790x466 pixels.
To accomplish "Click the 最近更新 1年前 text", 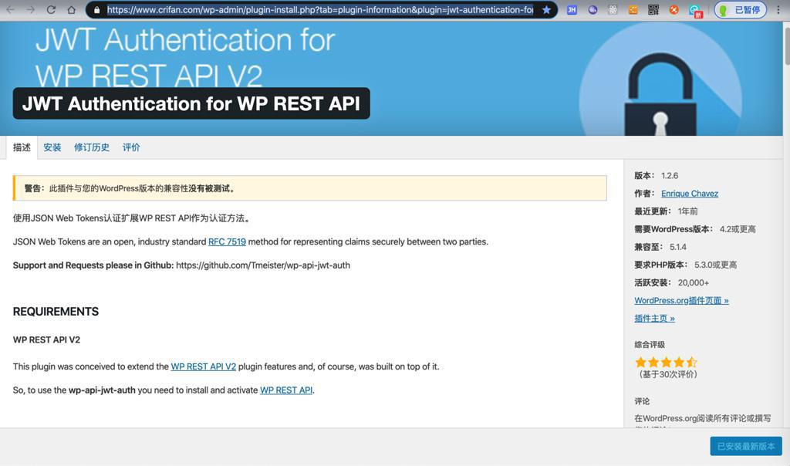I will [666, 211].
